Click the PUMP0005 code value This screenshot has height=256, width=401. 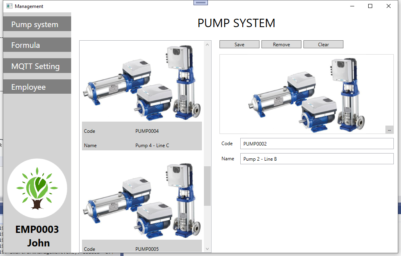pyautogui.click(x=147, y=249)
